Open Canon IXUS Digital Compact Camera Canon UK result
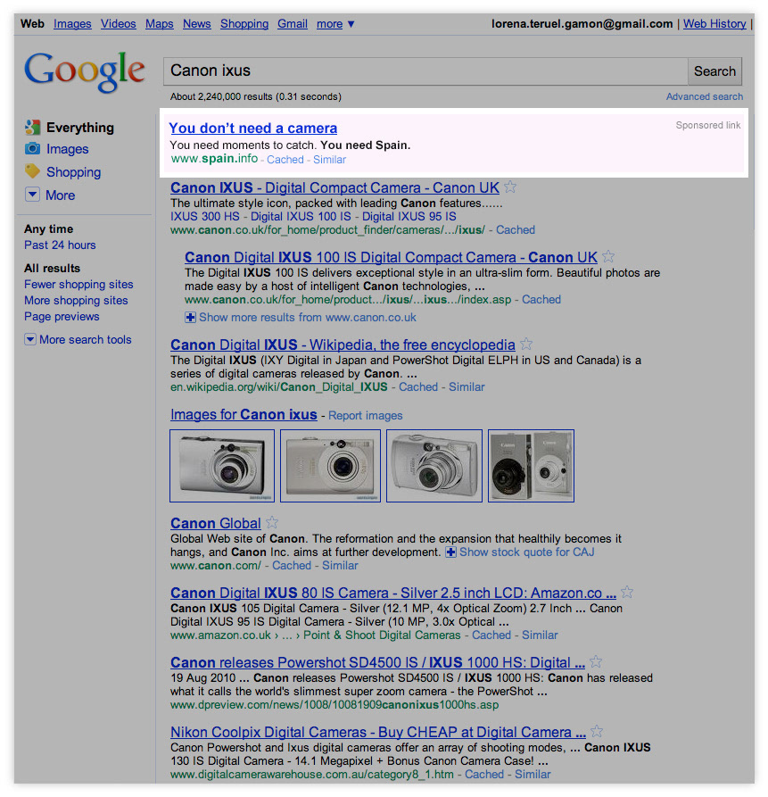 point(334,187)
